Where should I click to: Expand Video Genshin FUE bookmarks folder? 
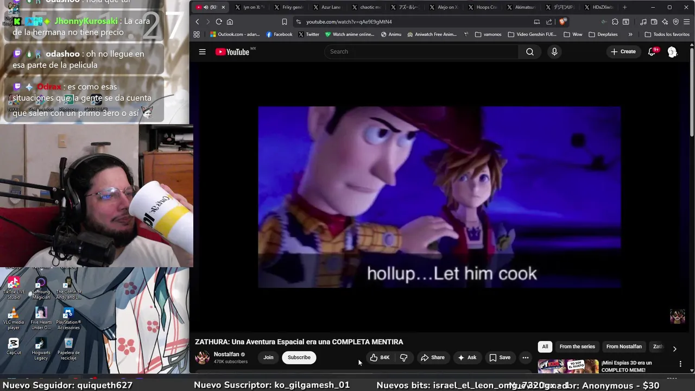pos(532,34)
